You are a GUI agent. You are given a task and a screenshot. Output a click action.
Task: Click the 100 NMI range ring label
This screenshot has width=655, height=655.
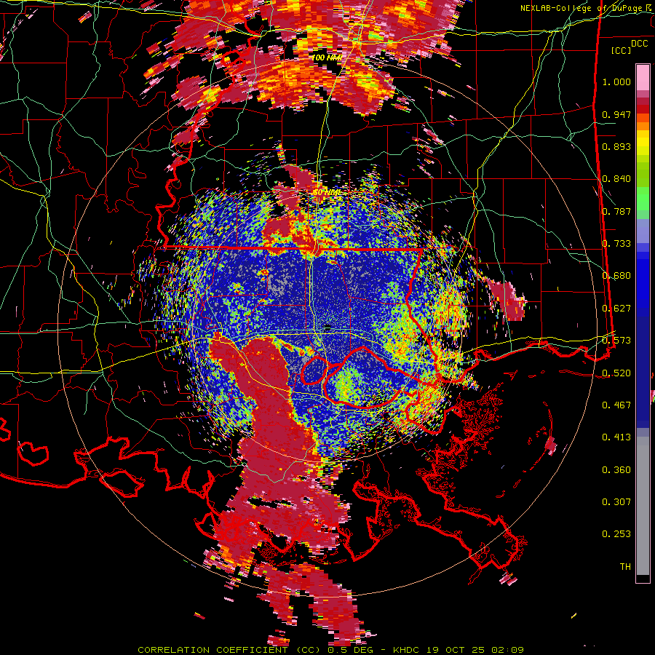coord(327,57)
